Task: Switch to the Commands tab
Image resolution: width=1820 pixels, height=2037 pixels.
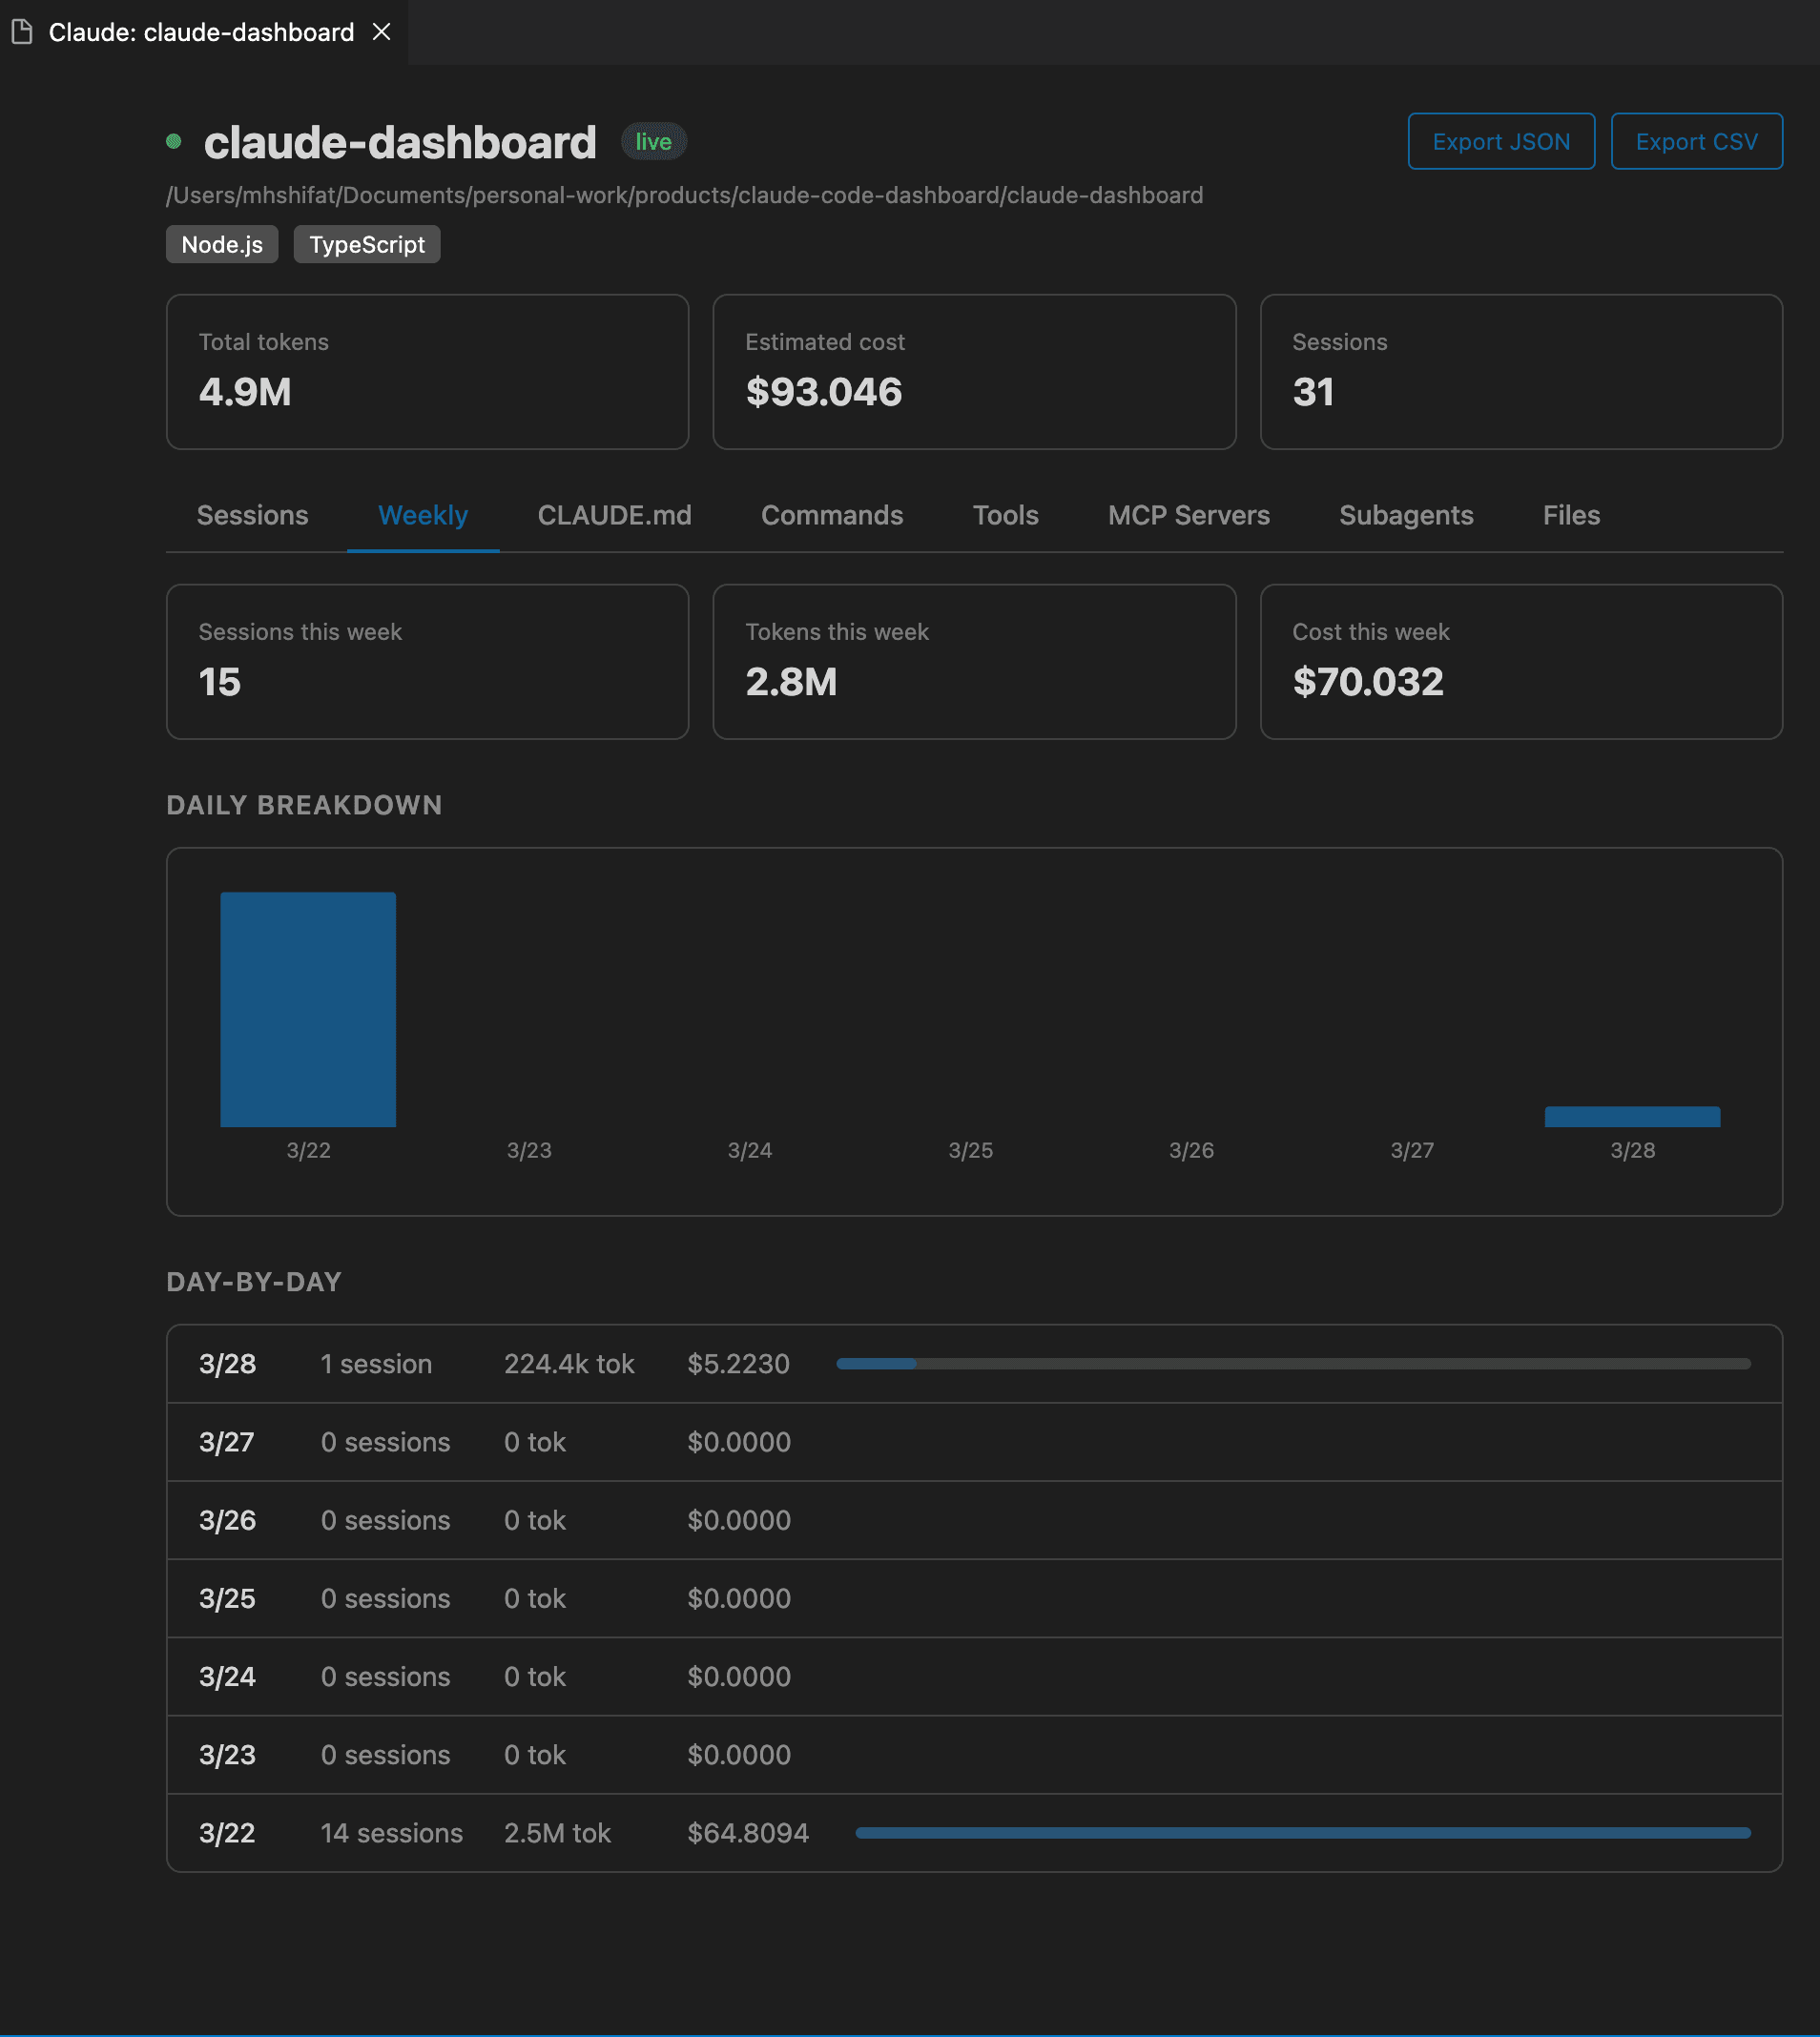Action: tap(831, 516)
